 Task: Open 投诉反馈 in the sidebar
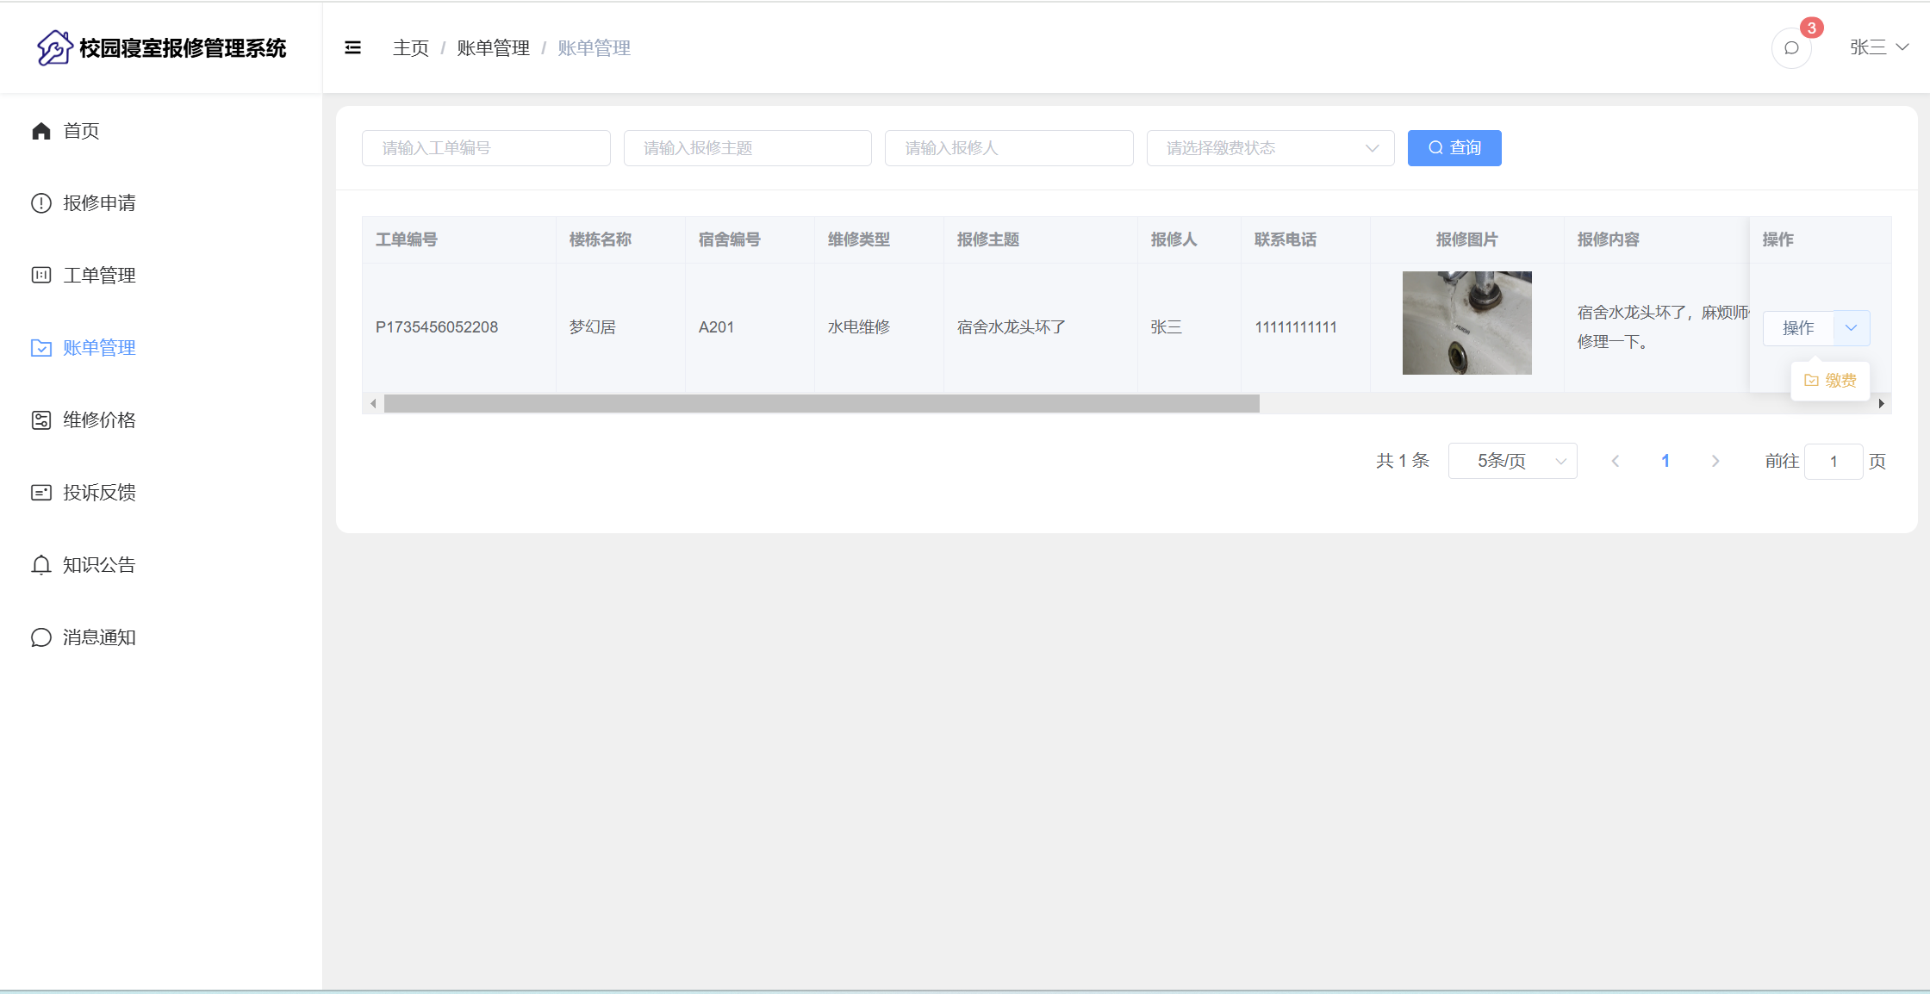[99, 493]
